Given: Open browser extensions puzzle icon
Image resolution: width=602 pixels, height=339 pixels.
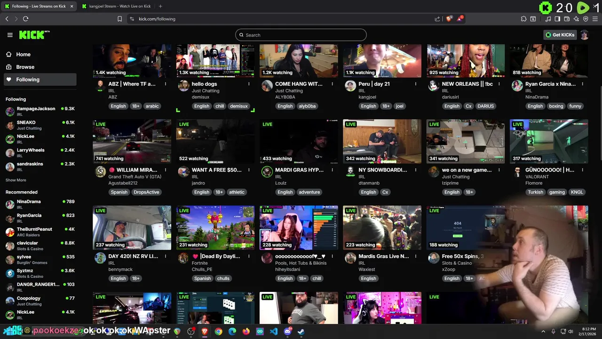Looking at the screenshot, I should click(523, 19).
